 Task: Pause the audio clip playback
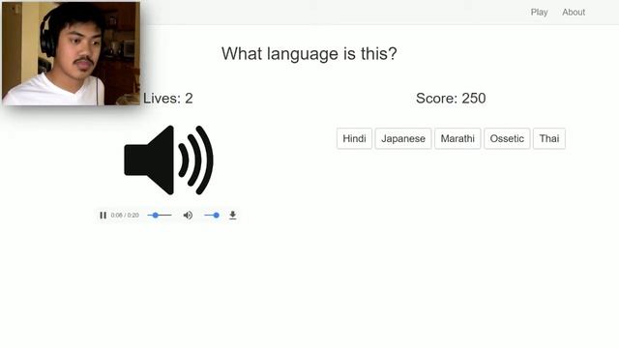pos(103,216)
